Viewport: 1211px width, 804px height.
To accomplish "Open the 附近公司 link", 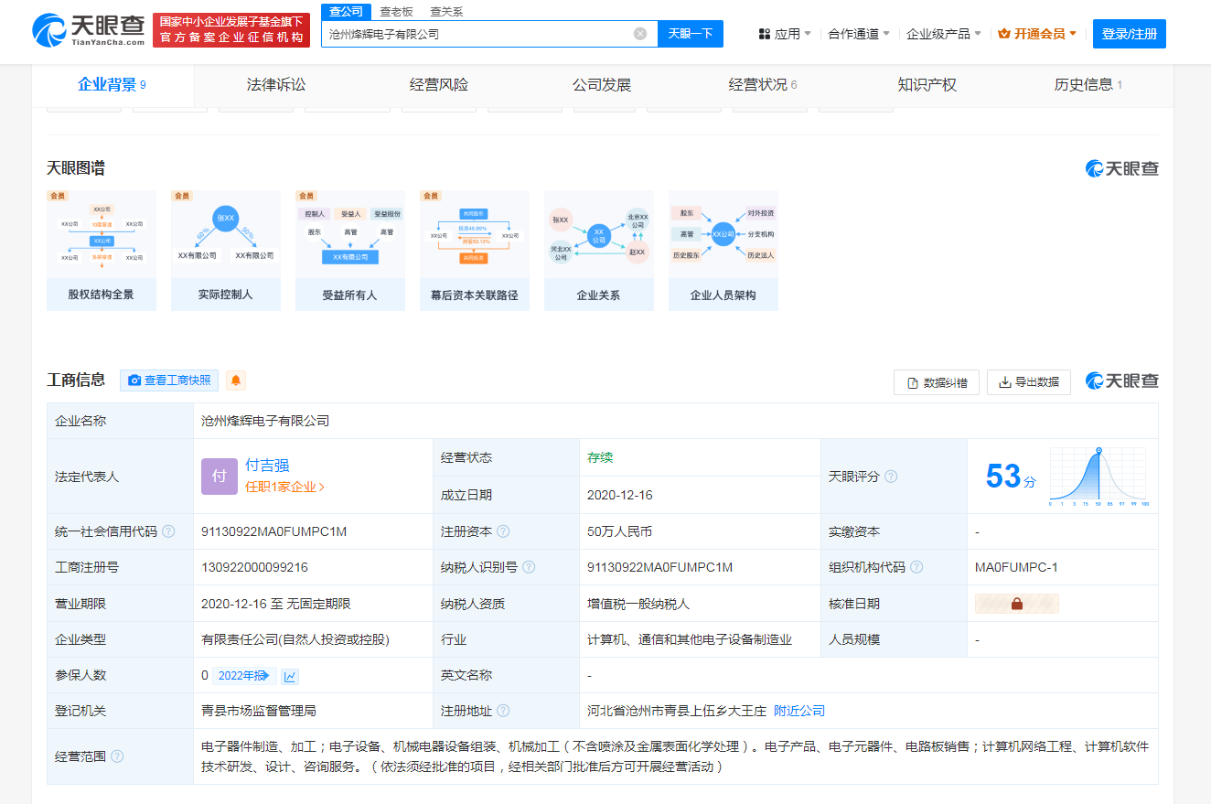I will 799,711.
